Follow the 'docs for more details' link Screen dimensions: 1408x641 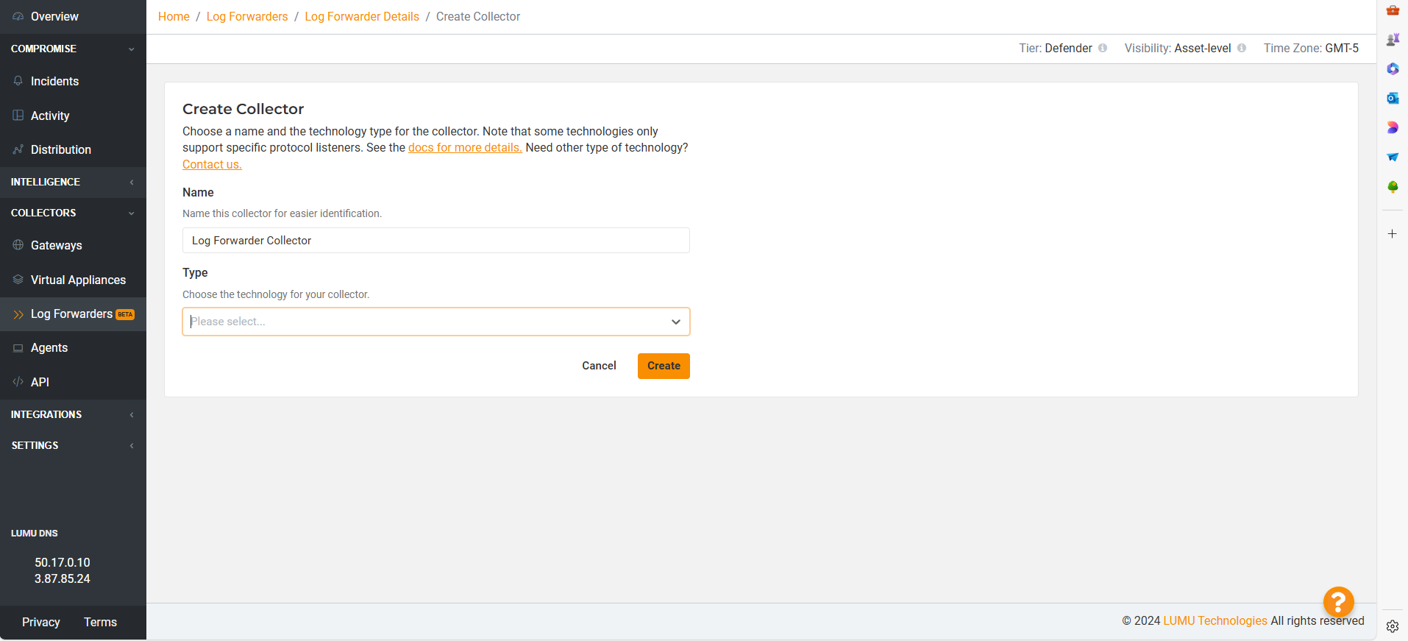pyautogui.click(x=465, y=148)
